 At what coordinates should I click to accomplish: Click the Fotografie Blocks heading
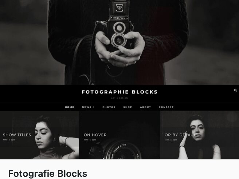[48, 174]
